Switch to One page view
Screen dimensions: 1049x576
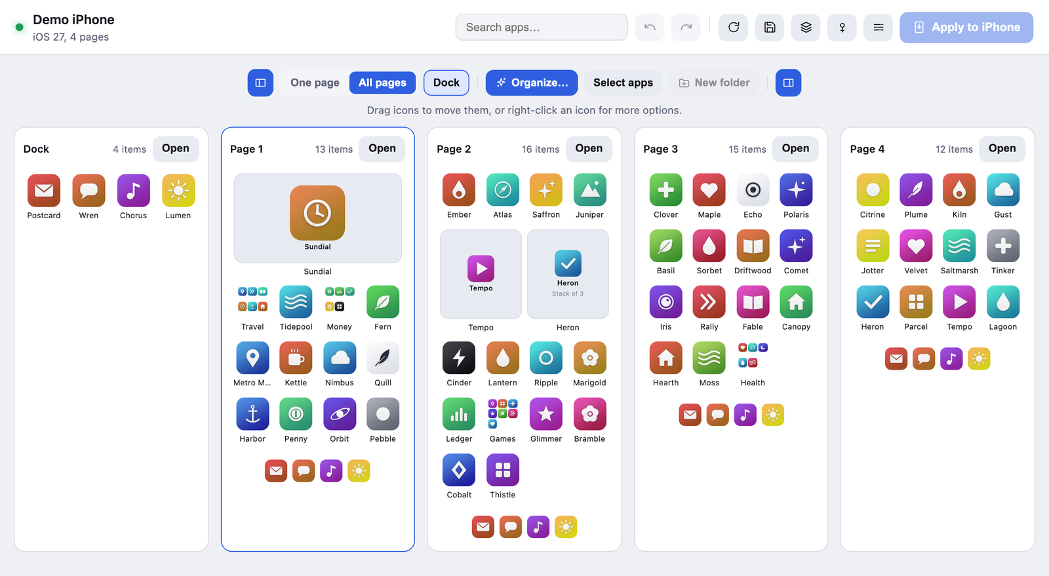pos(315,83)
